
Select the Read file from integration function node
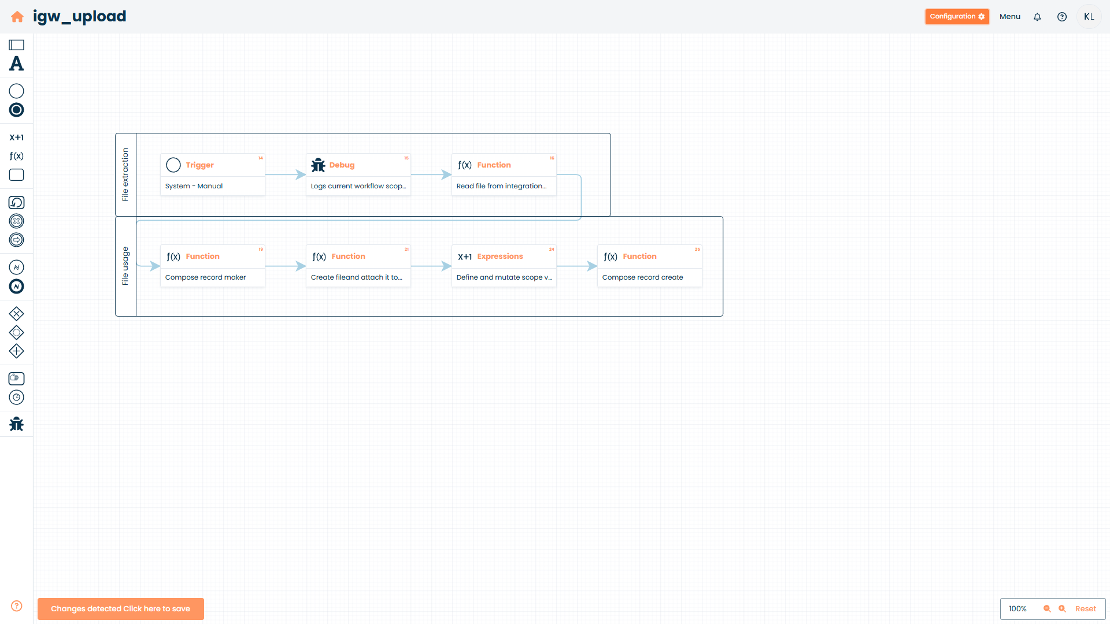504,174
